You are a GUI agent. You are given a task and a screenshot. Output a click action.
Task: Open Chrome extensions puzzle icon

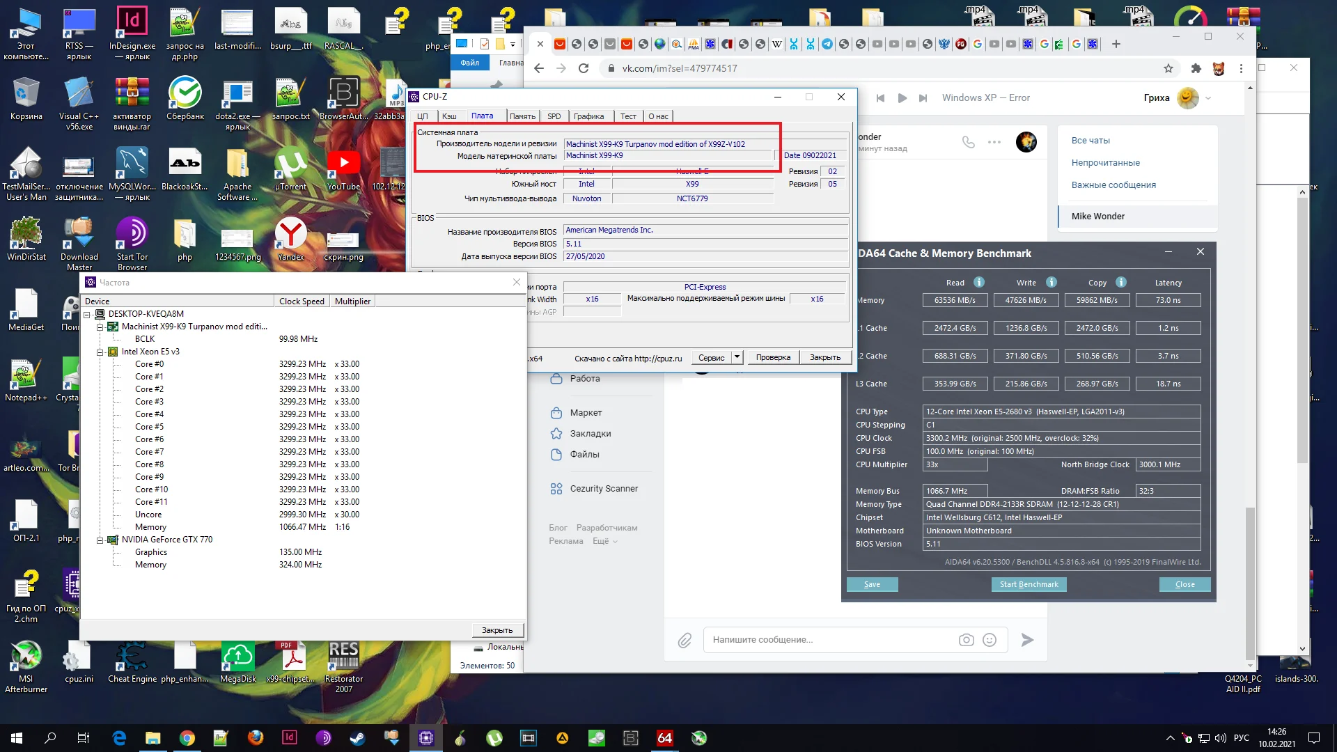point(1196,68)
